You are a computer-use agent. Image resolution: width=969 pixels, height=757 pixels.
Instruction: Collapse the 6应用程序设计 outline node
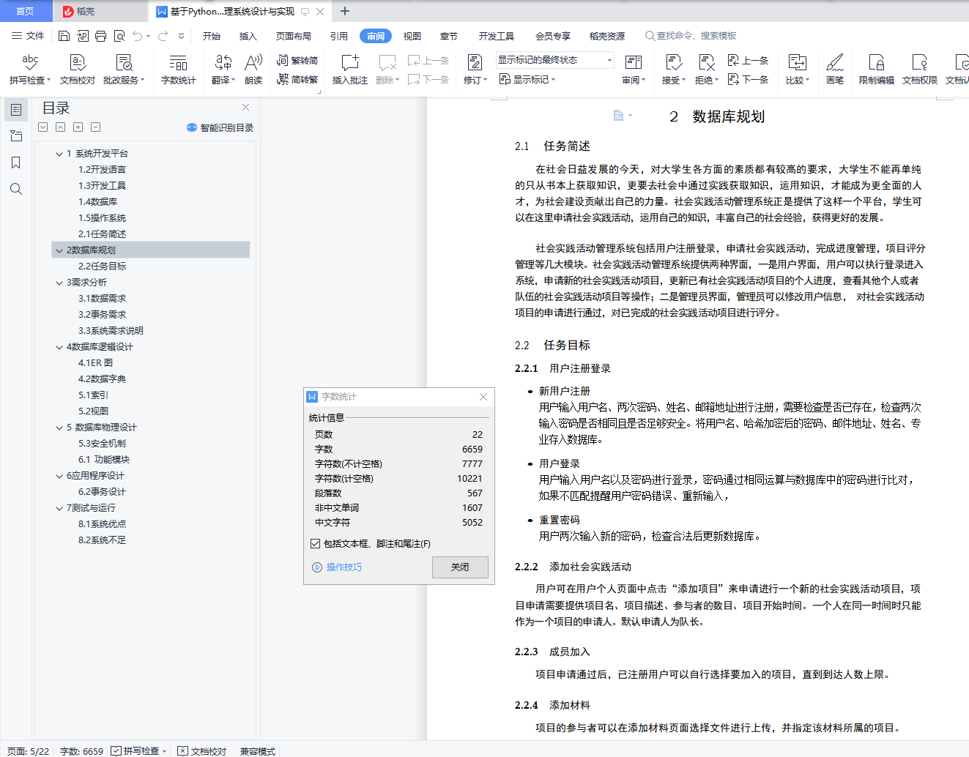tap(59, 476)
